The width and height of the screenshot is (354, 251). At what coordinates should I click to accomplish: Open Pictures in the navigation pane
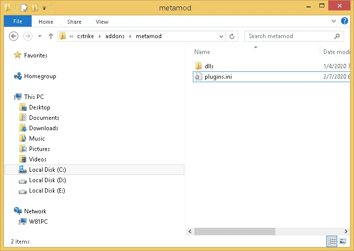pos(39,149)
